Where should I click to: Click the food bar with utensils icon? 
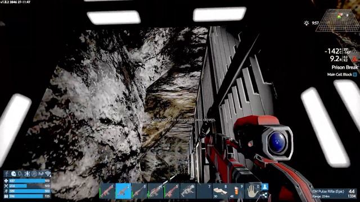28,186
